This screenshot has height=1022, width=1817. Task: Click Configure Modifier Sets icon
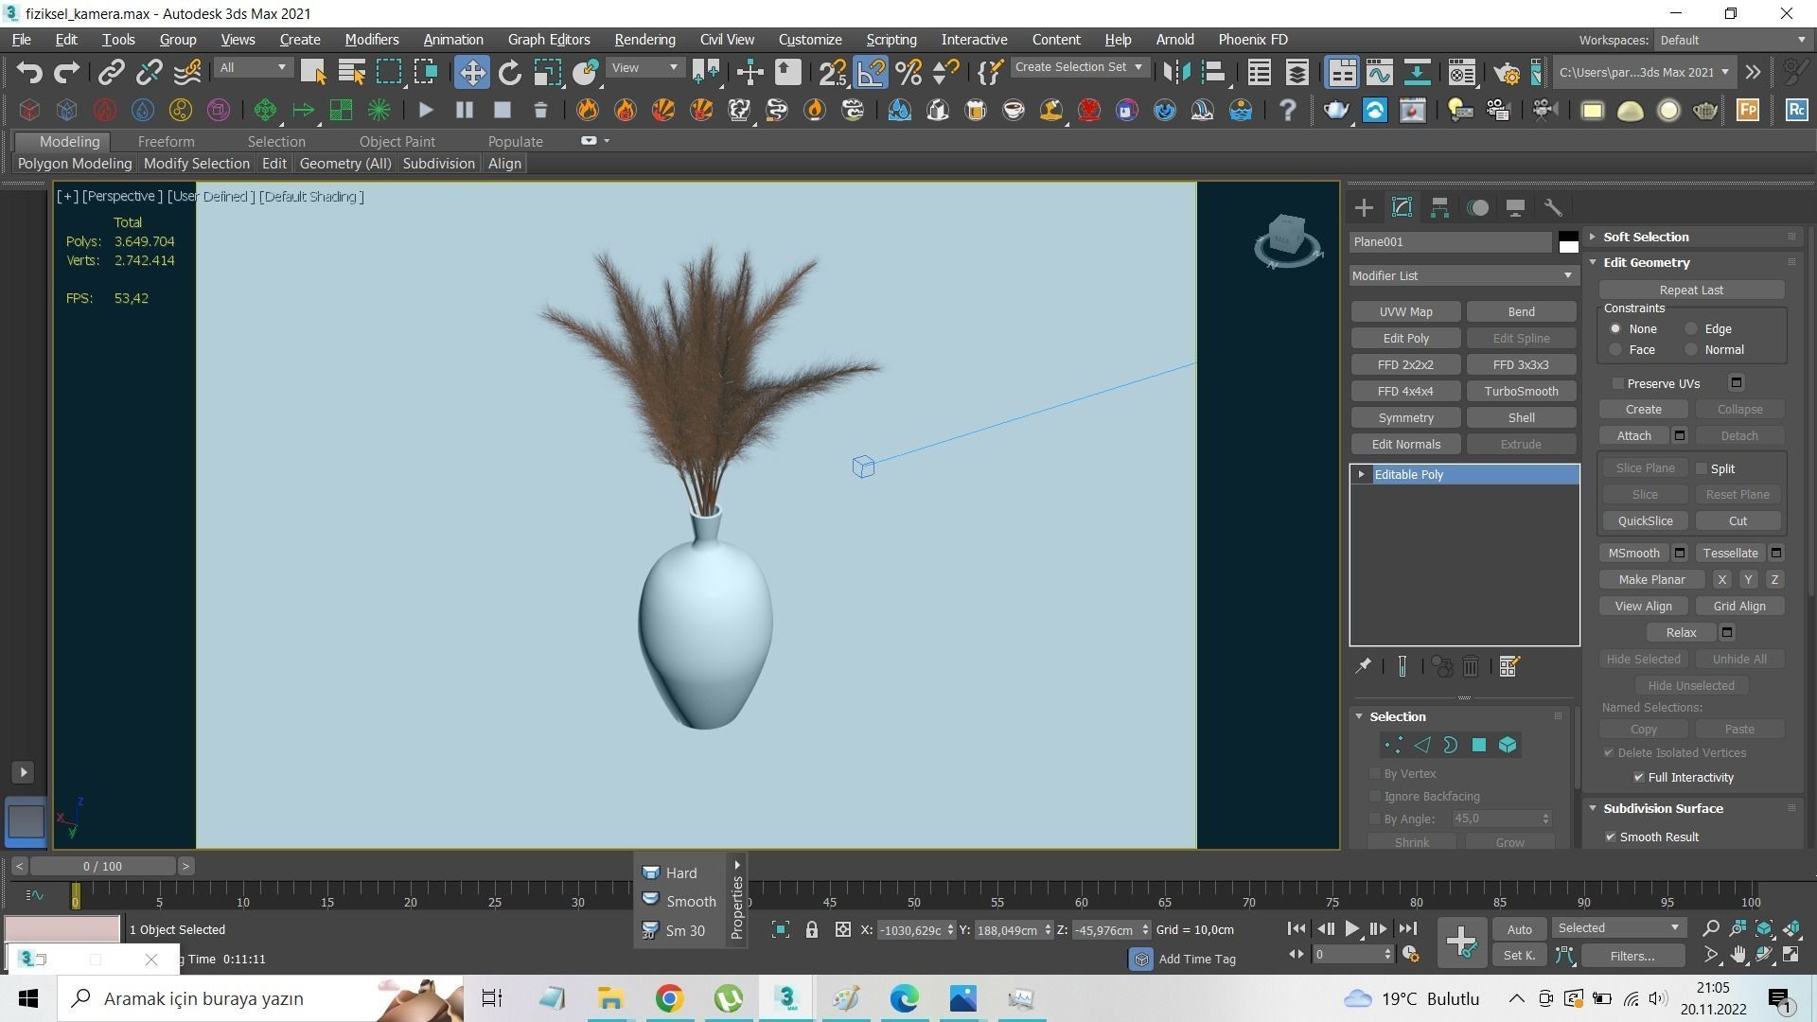[x=1509, y=667]
